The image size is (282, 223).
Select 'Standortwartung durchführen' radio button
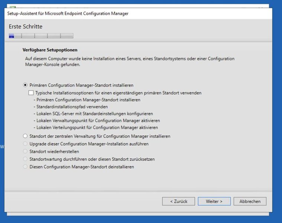25,159
